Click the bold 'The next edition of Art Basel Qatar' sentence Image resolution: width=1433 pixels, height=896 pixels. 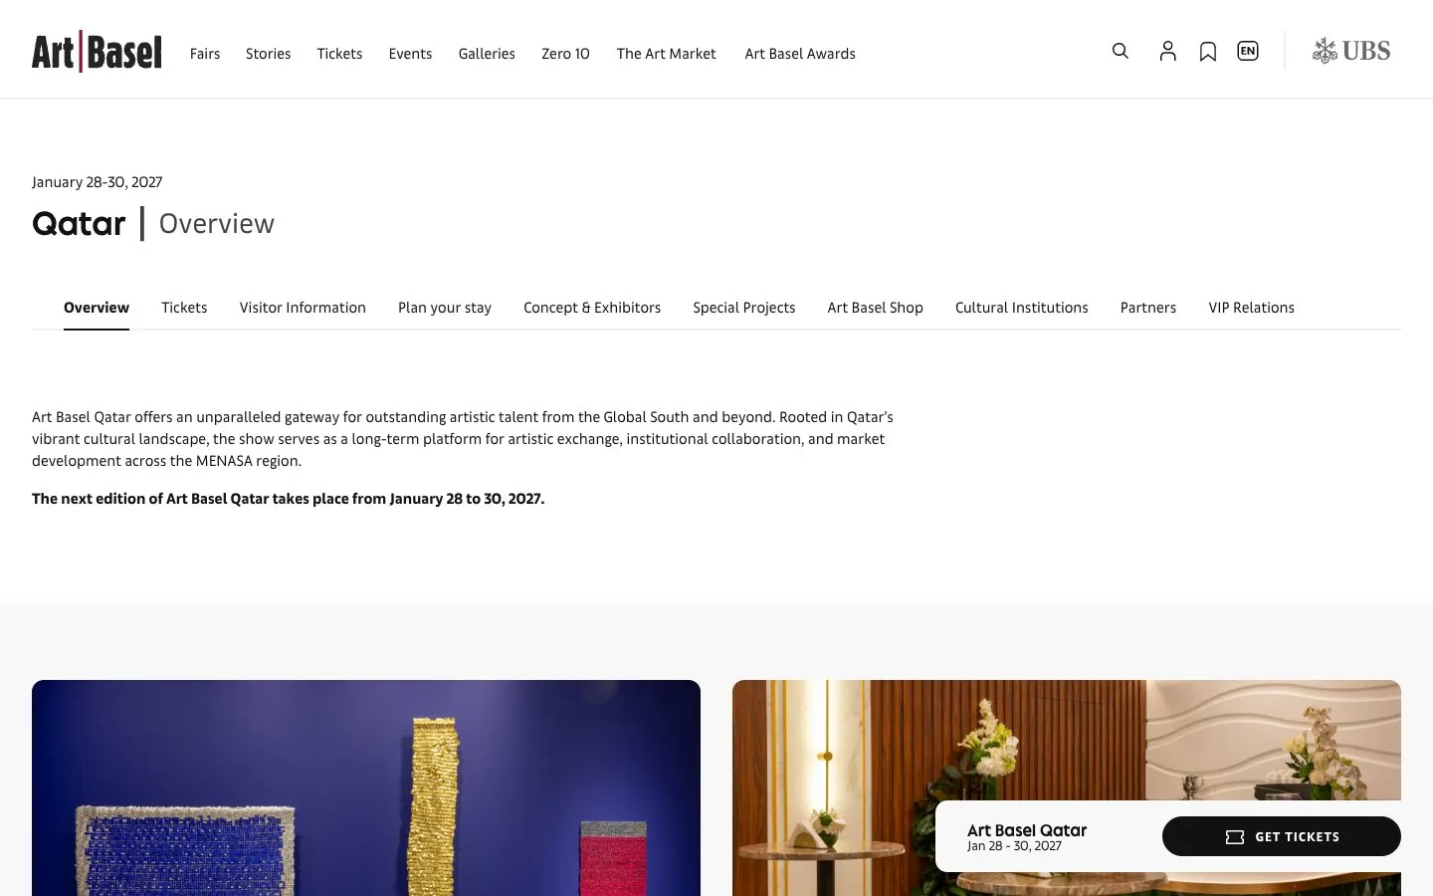(x=289, y=499)
